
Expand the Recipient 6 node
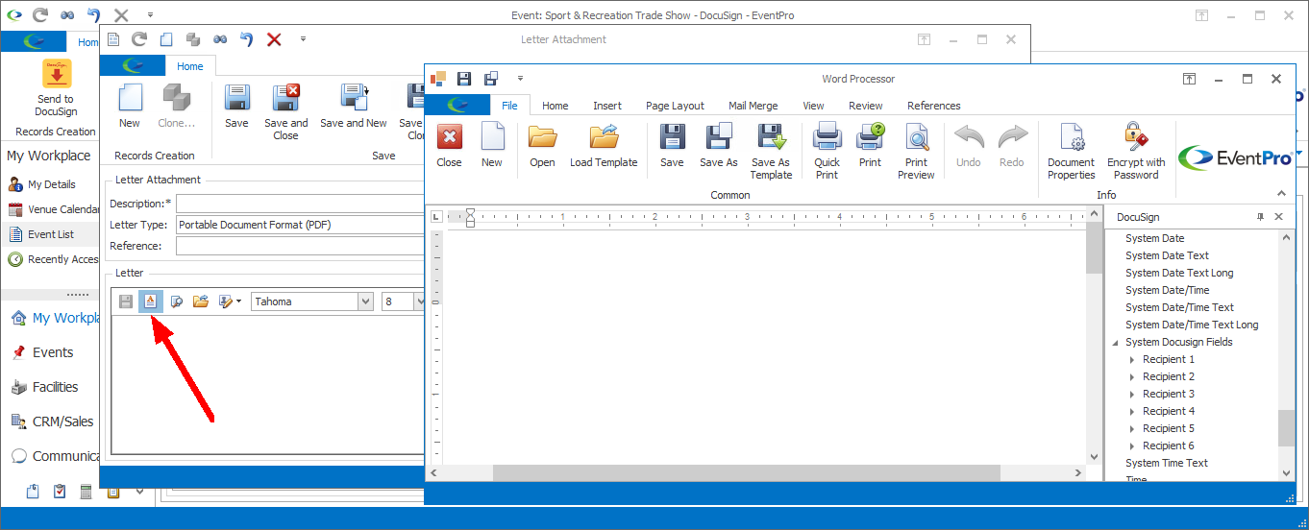[1132, 446]
